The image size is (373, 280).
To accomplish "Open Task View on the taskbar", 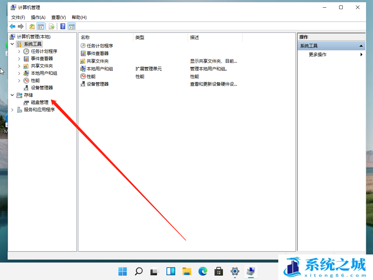I will pos(154,271).
